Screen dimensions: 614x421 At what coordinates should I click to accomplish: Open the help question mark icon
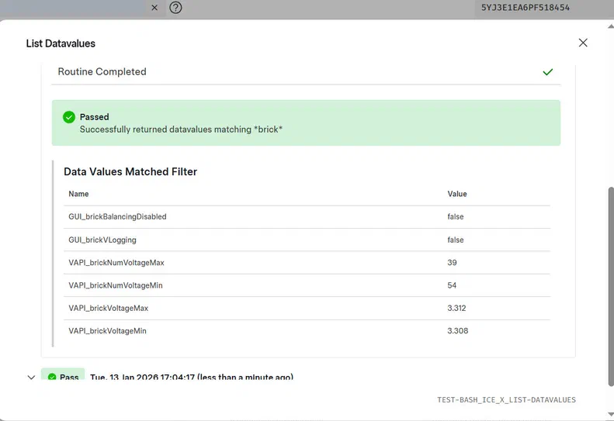click(176, 8)
